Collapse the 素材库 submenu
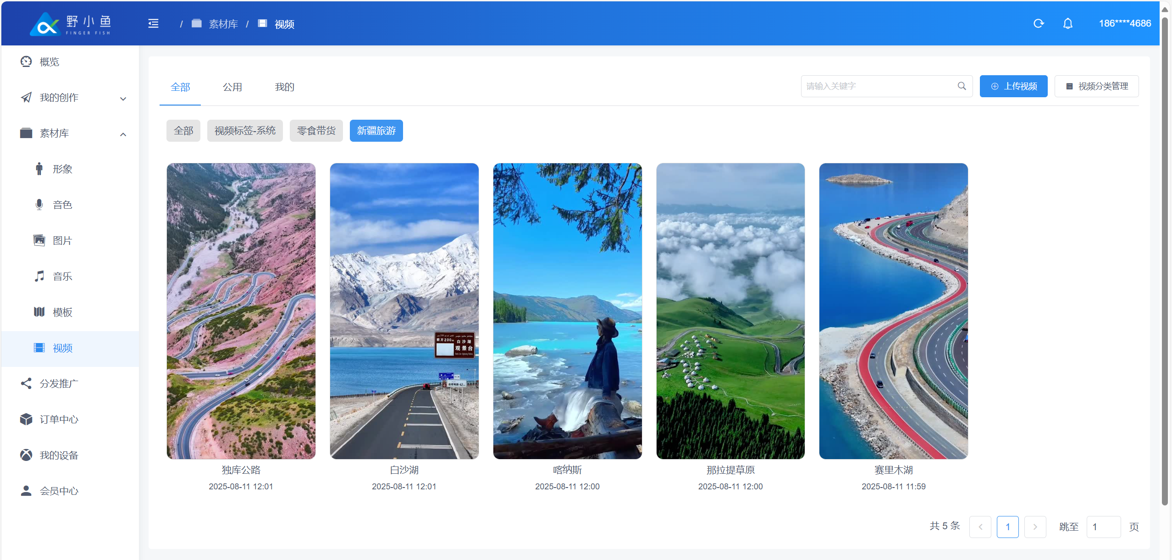 [73, 133]
